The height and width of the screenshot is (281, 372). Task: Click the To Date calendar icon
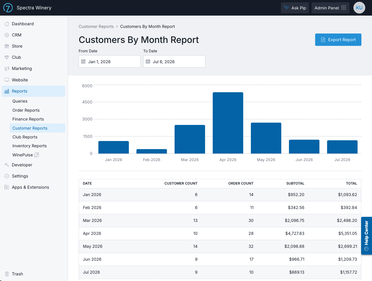pos(148,62)
